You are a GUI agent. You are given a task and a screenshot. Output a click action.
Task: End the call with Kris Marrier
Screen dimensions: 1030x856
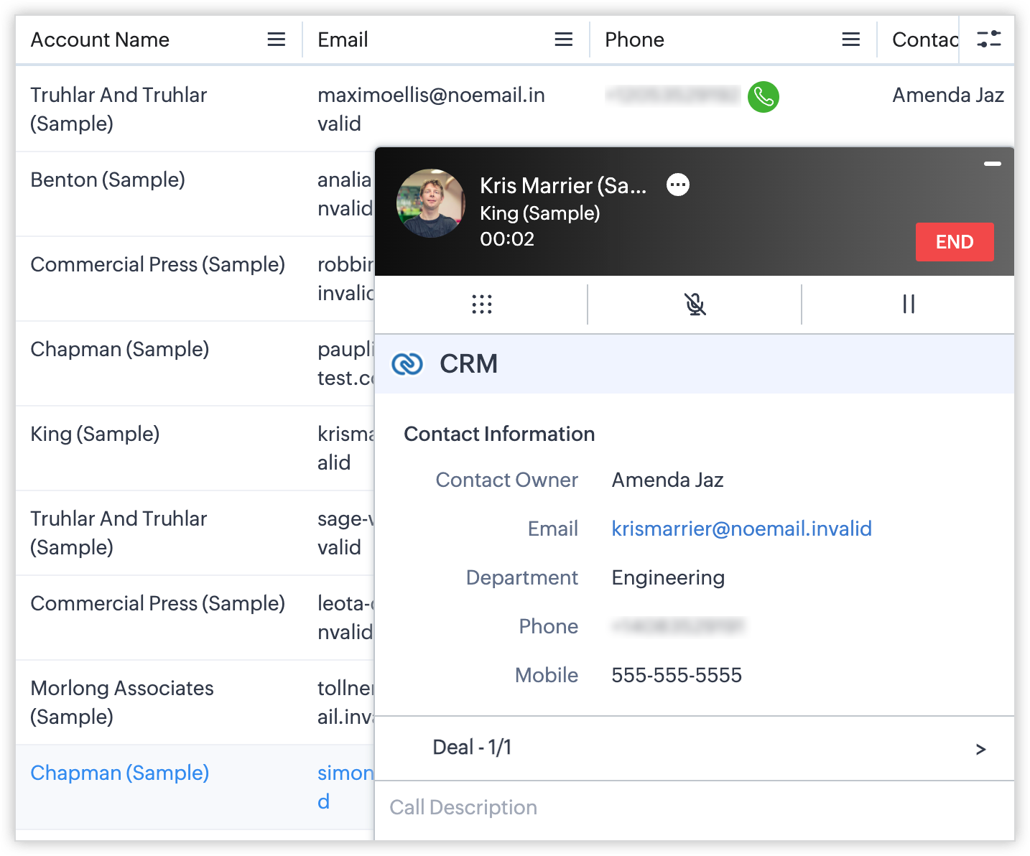click(x=955, y=242)
